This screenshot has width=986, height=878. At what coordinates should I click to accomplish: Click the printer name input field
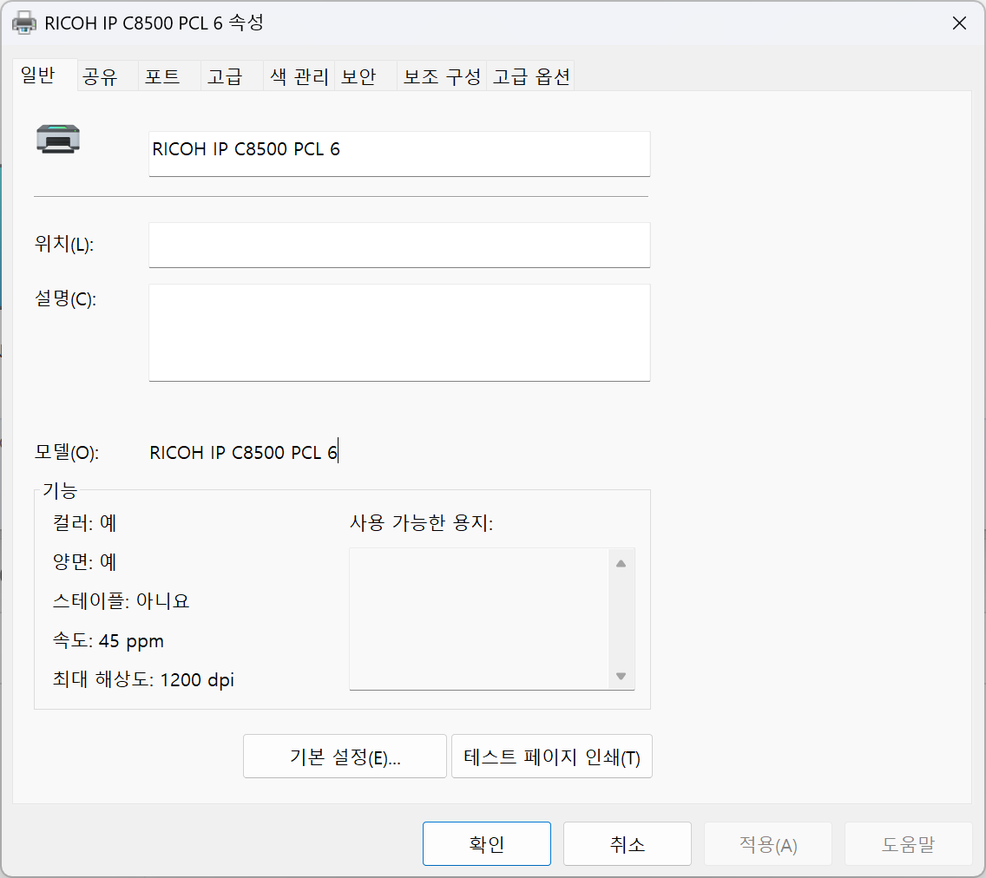(x=399, y=154)
